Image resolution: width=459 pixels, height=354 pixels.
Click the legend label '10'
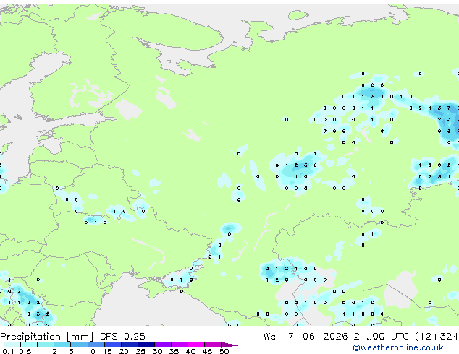point(90,351)
